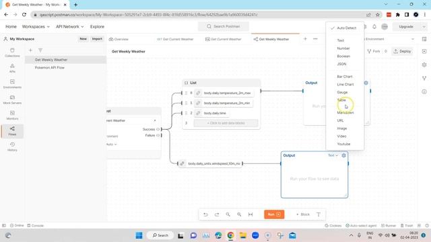The width and height of the screenshot is (431, 242).
Task: Open Flows in the sidebar
Action: 12,131
